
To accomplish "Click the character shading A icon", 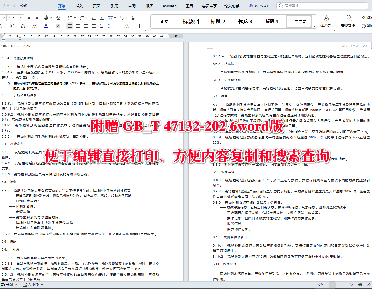I will 58,26.
